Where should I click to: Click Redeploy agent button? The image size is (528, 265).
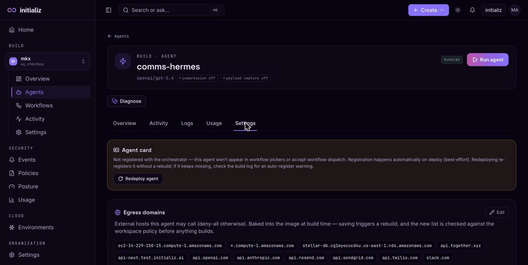pyautogui.click(x=138, y=178)
